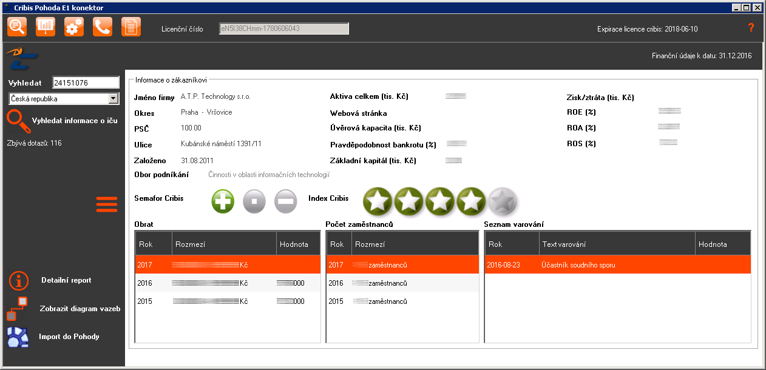The height and width of the screenshot is (370, 766).
Task: Click Zbývá dotazů: 116 text
Action: (34, 143)
